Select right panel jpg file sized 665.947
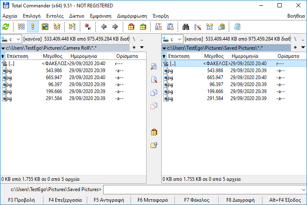 tap(234, 77)
